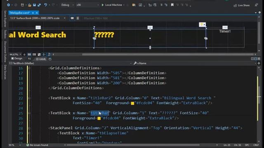
Task: Switch to the Design pane tab
Action: click(17, 58)
